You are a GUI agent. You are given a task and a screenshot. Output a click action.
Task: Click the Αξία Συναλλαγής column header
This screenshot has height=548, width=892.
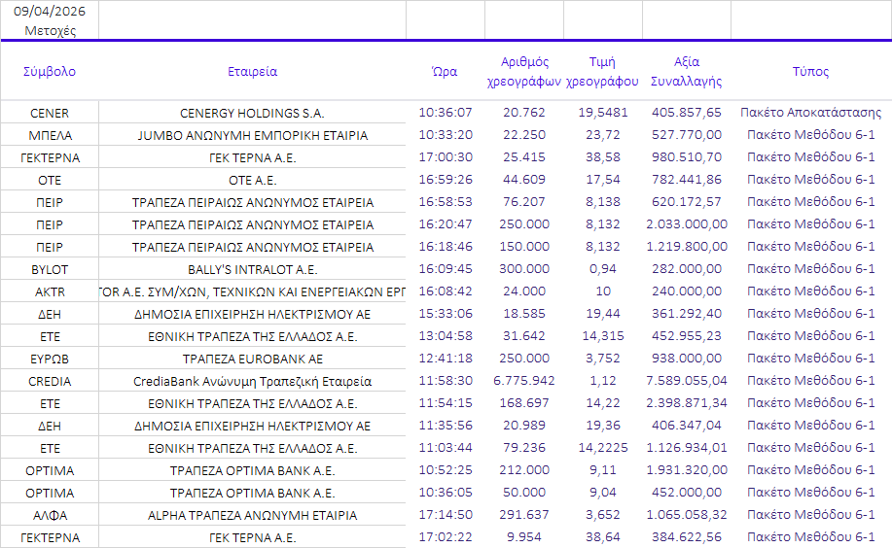686,71
